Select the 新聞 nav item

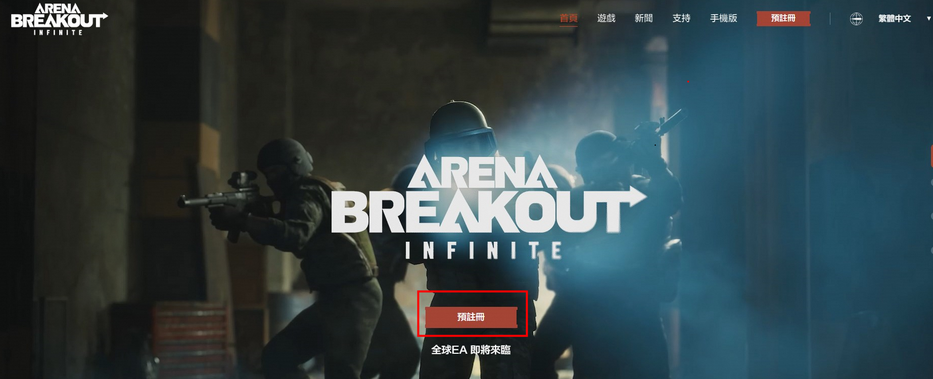[643, 18]
